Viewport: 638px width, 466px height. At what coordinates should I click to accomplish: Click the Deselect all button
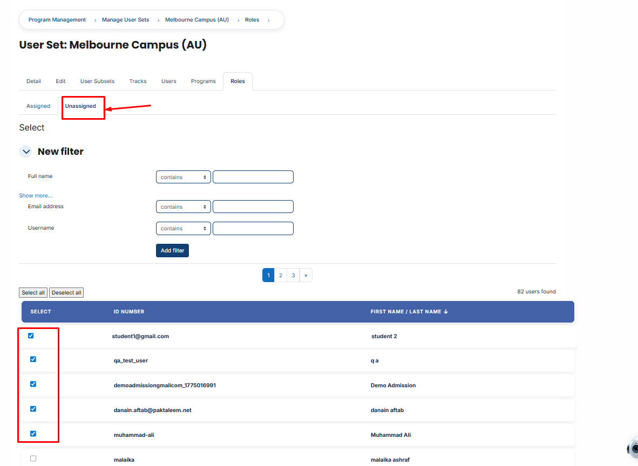click(x=66, y=293)
